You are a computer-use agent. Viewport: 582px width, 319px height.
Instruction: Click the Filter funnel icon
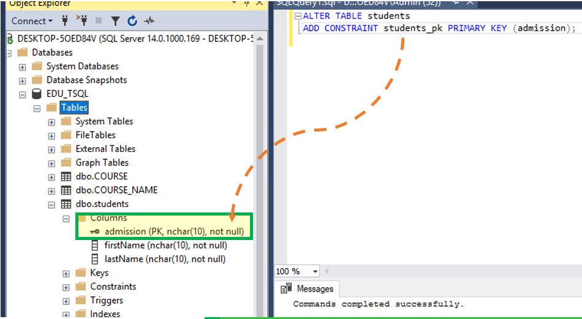[x=115, y=21]
